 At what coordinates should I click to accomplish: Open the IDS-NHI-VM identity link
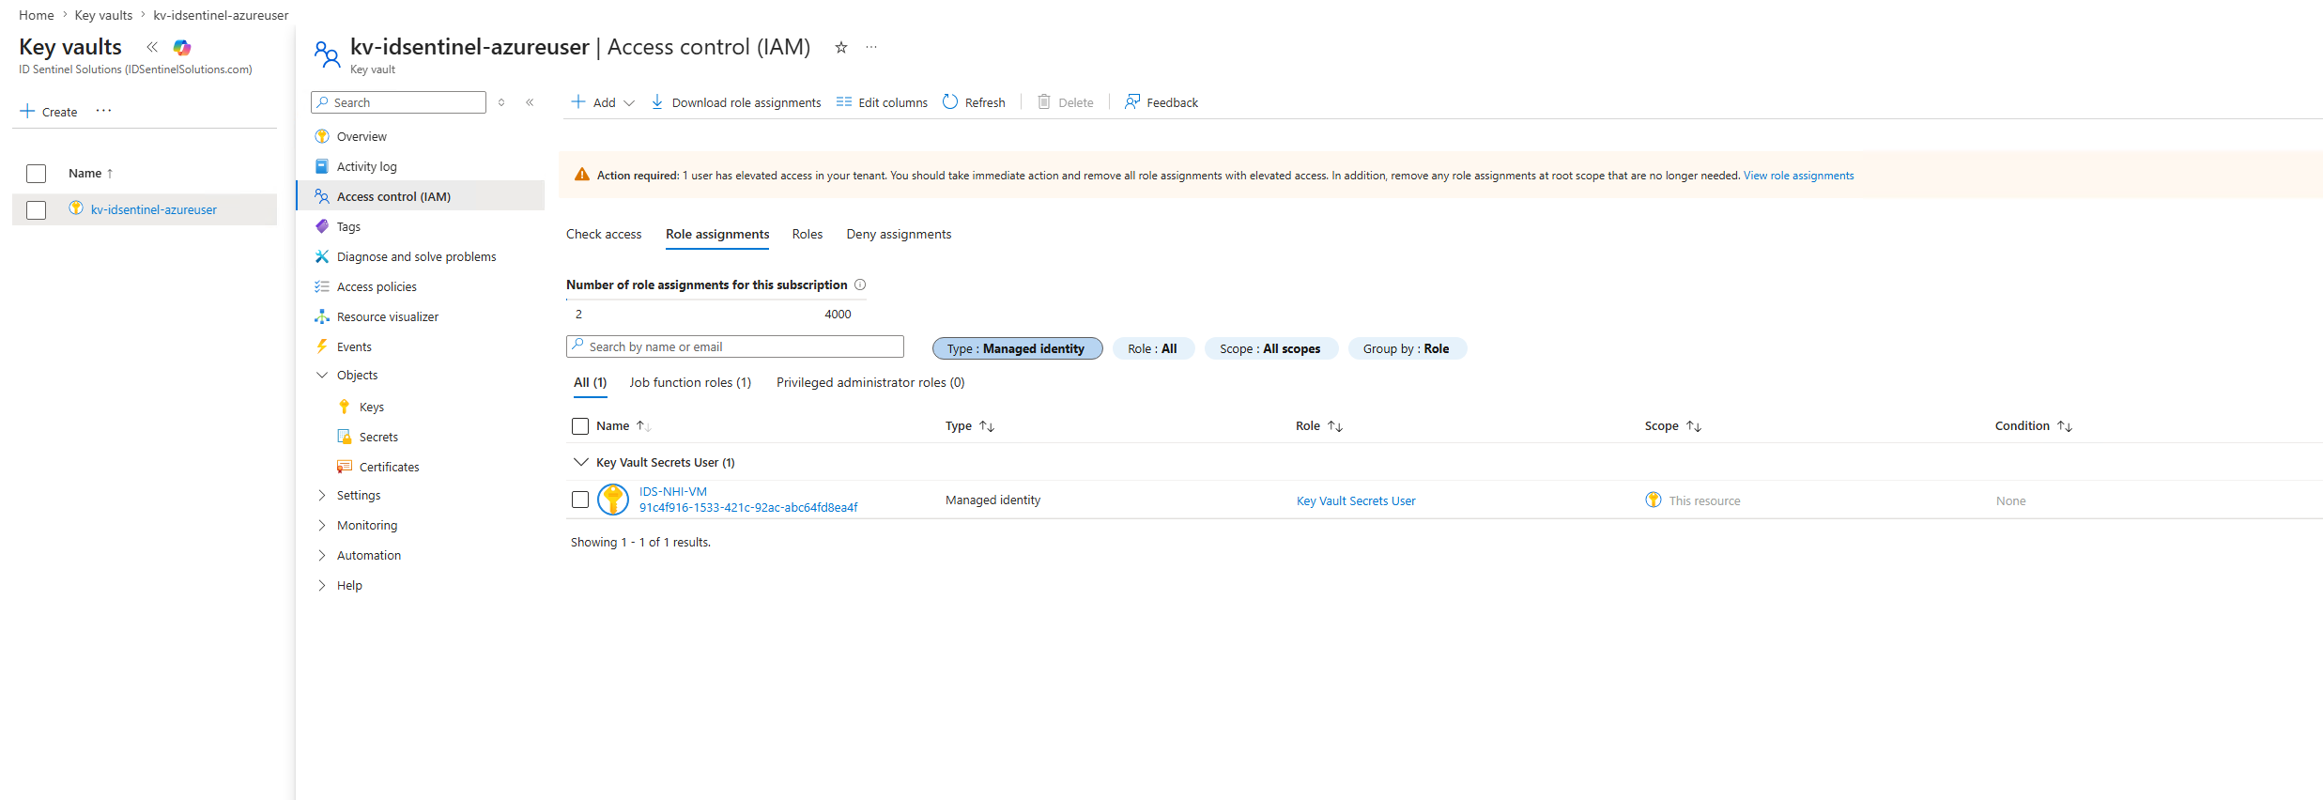pos(673,491)
